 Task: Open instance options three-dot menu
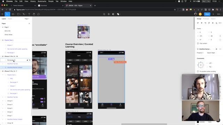(x=220, y=49)
